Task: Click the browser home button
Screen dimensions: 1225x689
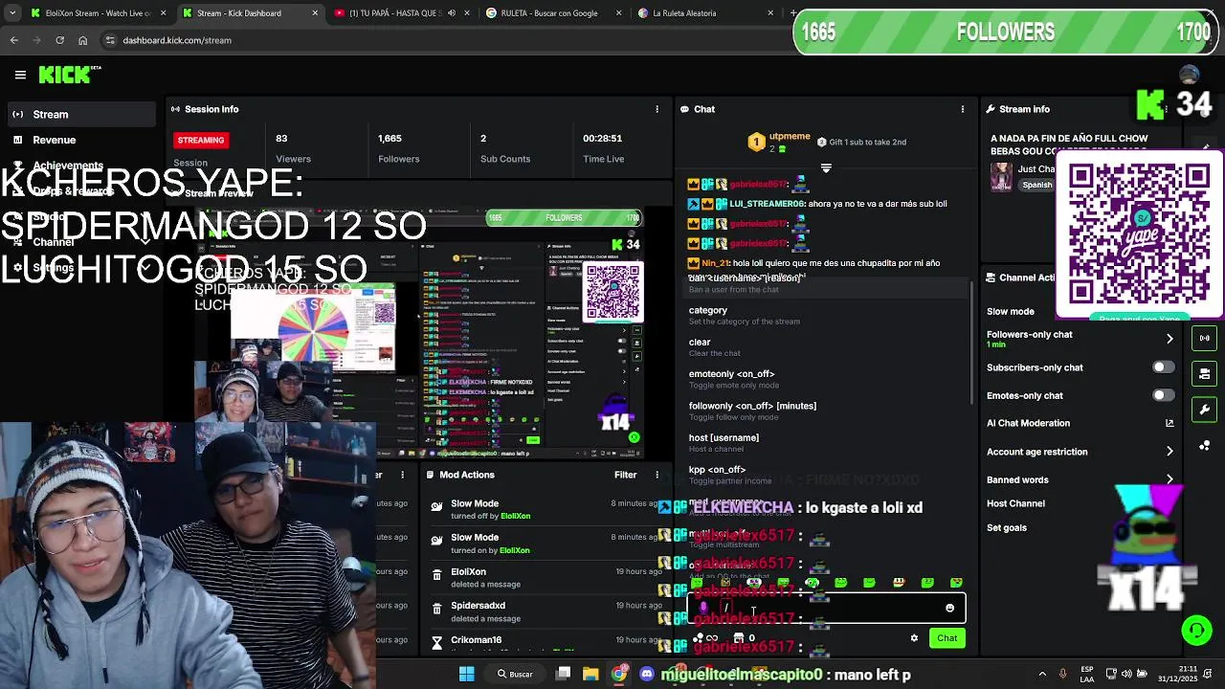Action: coord(82,40)
